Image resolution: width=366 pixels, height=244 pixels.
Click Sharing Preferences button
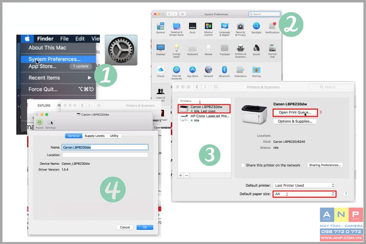325,165
